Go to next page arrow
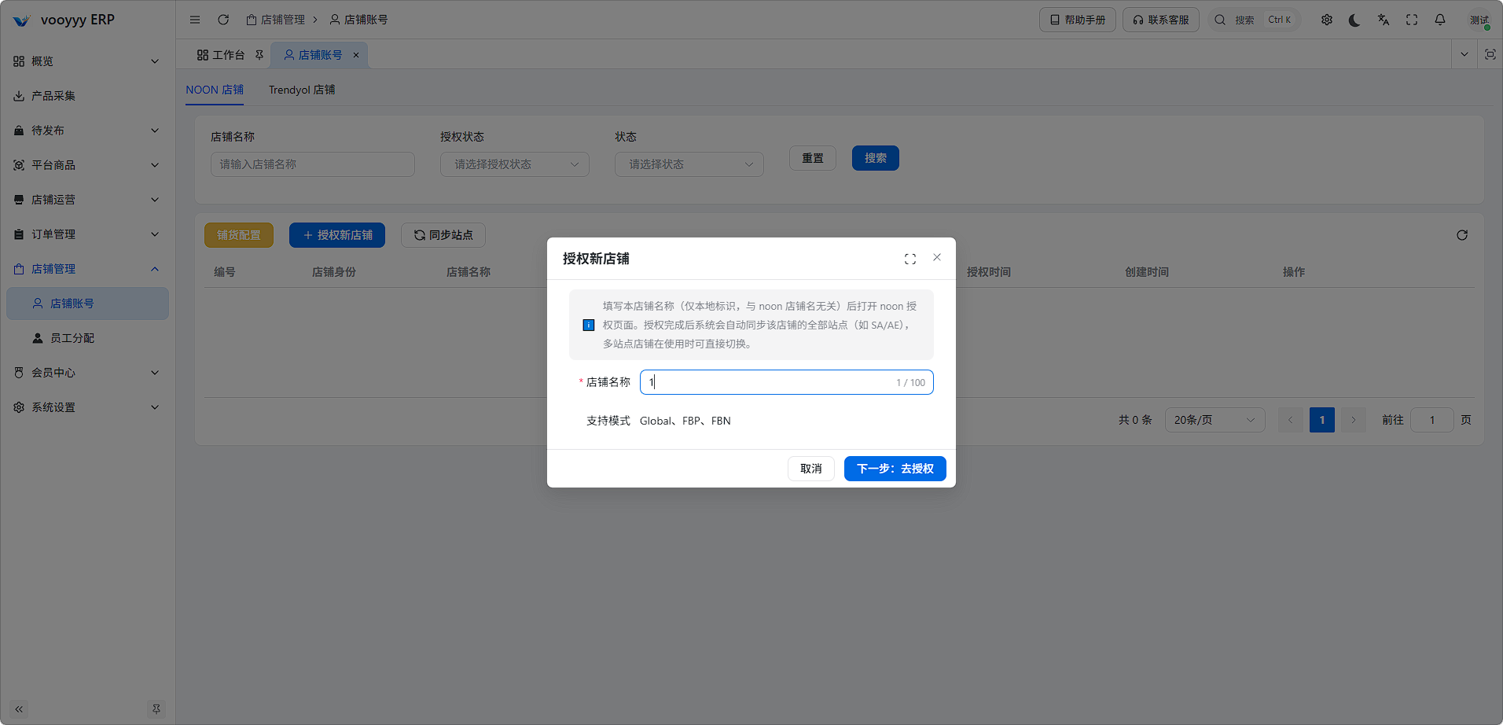Viewport: 1503px width, 725px height. click(x=1354, y=420)
